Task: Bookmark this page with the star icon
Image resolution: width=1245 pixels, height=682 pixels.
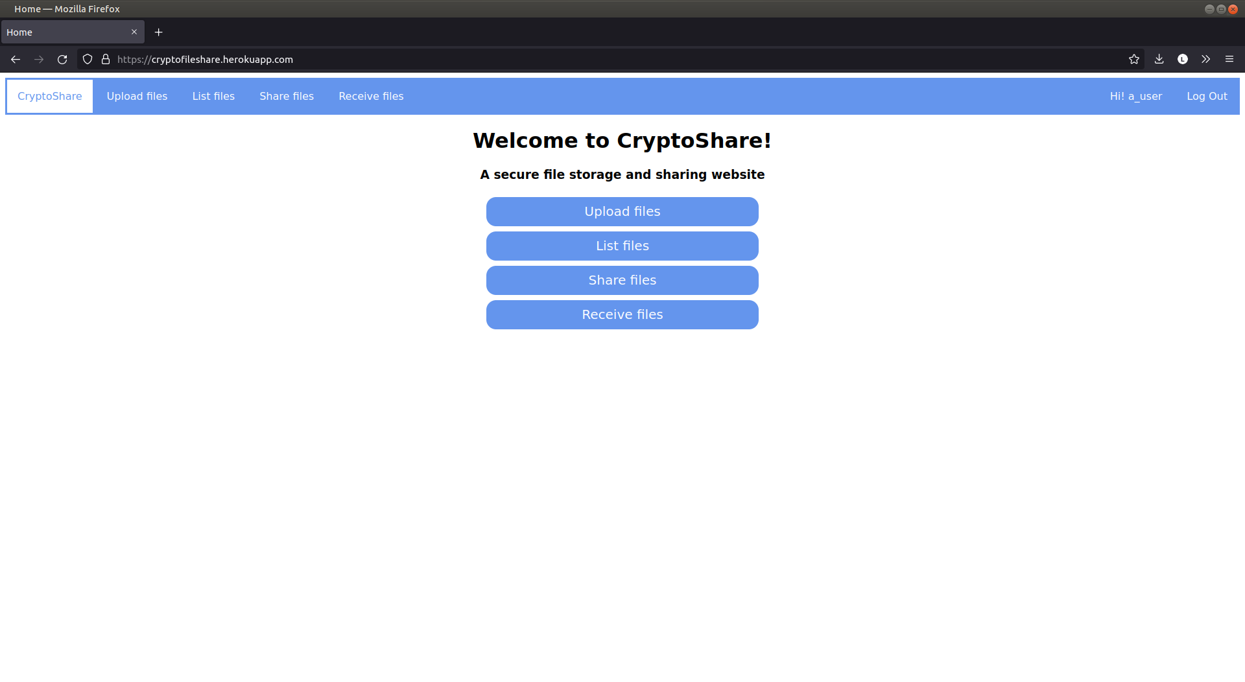Action: (1133, 59)
